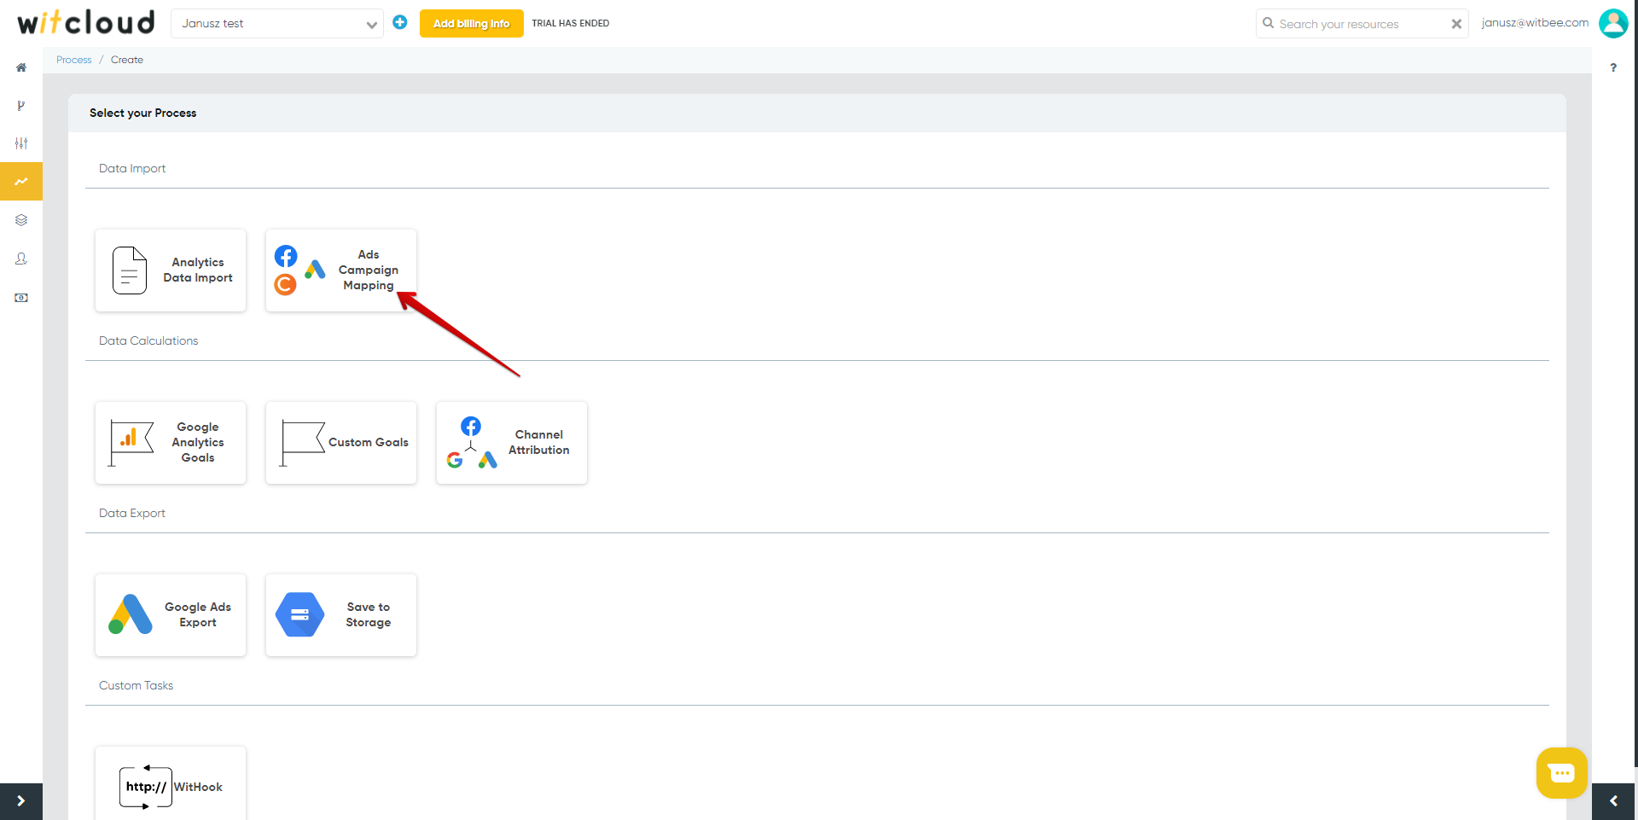Open the user icon in sidebar
The height and width of the screenshot is (820, 1638).
click(21, 259)
